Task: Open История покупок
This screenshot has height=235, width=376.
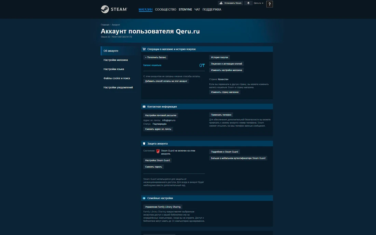Action: (219, 57)
